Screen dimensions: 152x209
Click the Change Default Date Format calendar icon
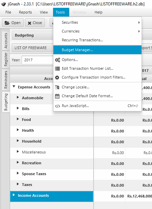click(x=57, y=96)
